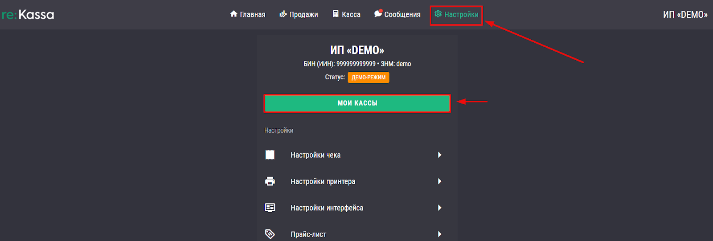Open the Сообщения menu item
Image resolution: width=713 pixels, height=241 pixels.
tap(397, 14)
